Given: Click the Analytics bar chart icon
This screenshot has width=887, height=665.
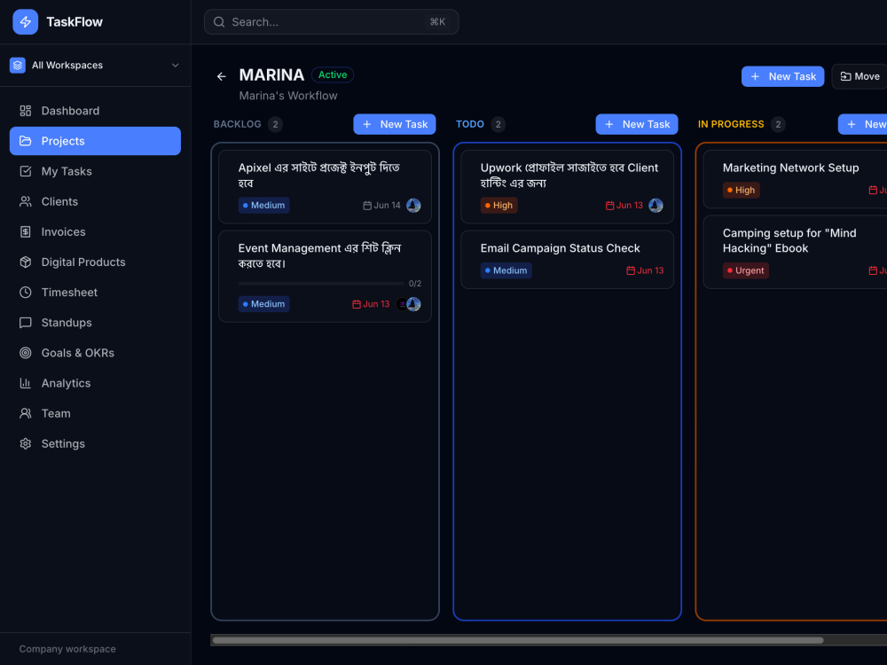Looking at the screenshot, I should coord(26,383).
